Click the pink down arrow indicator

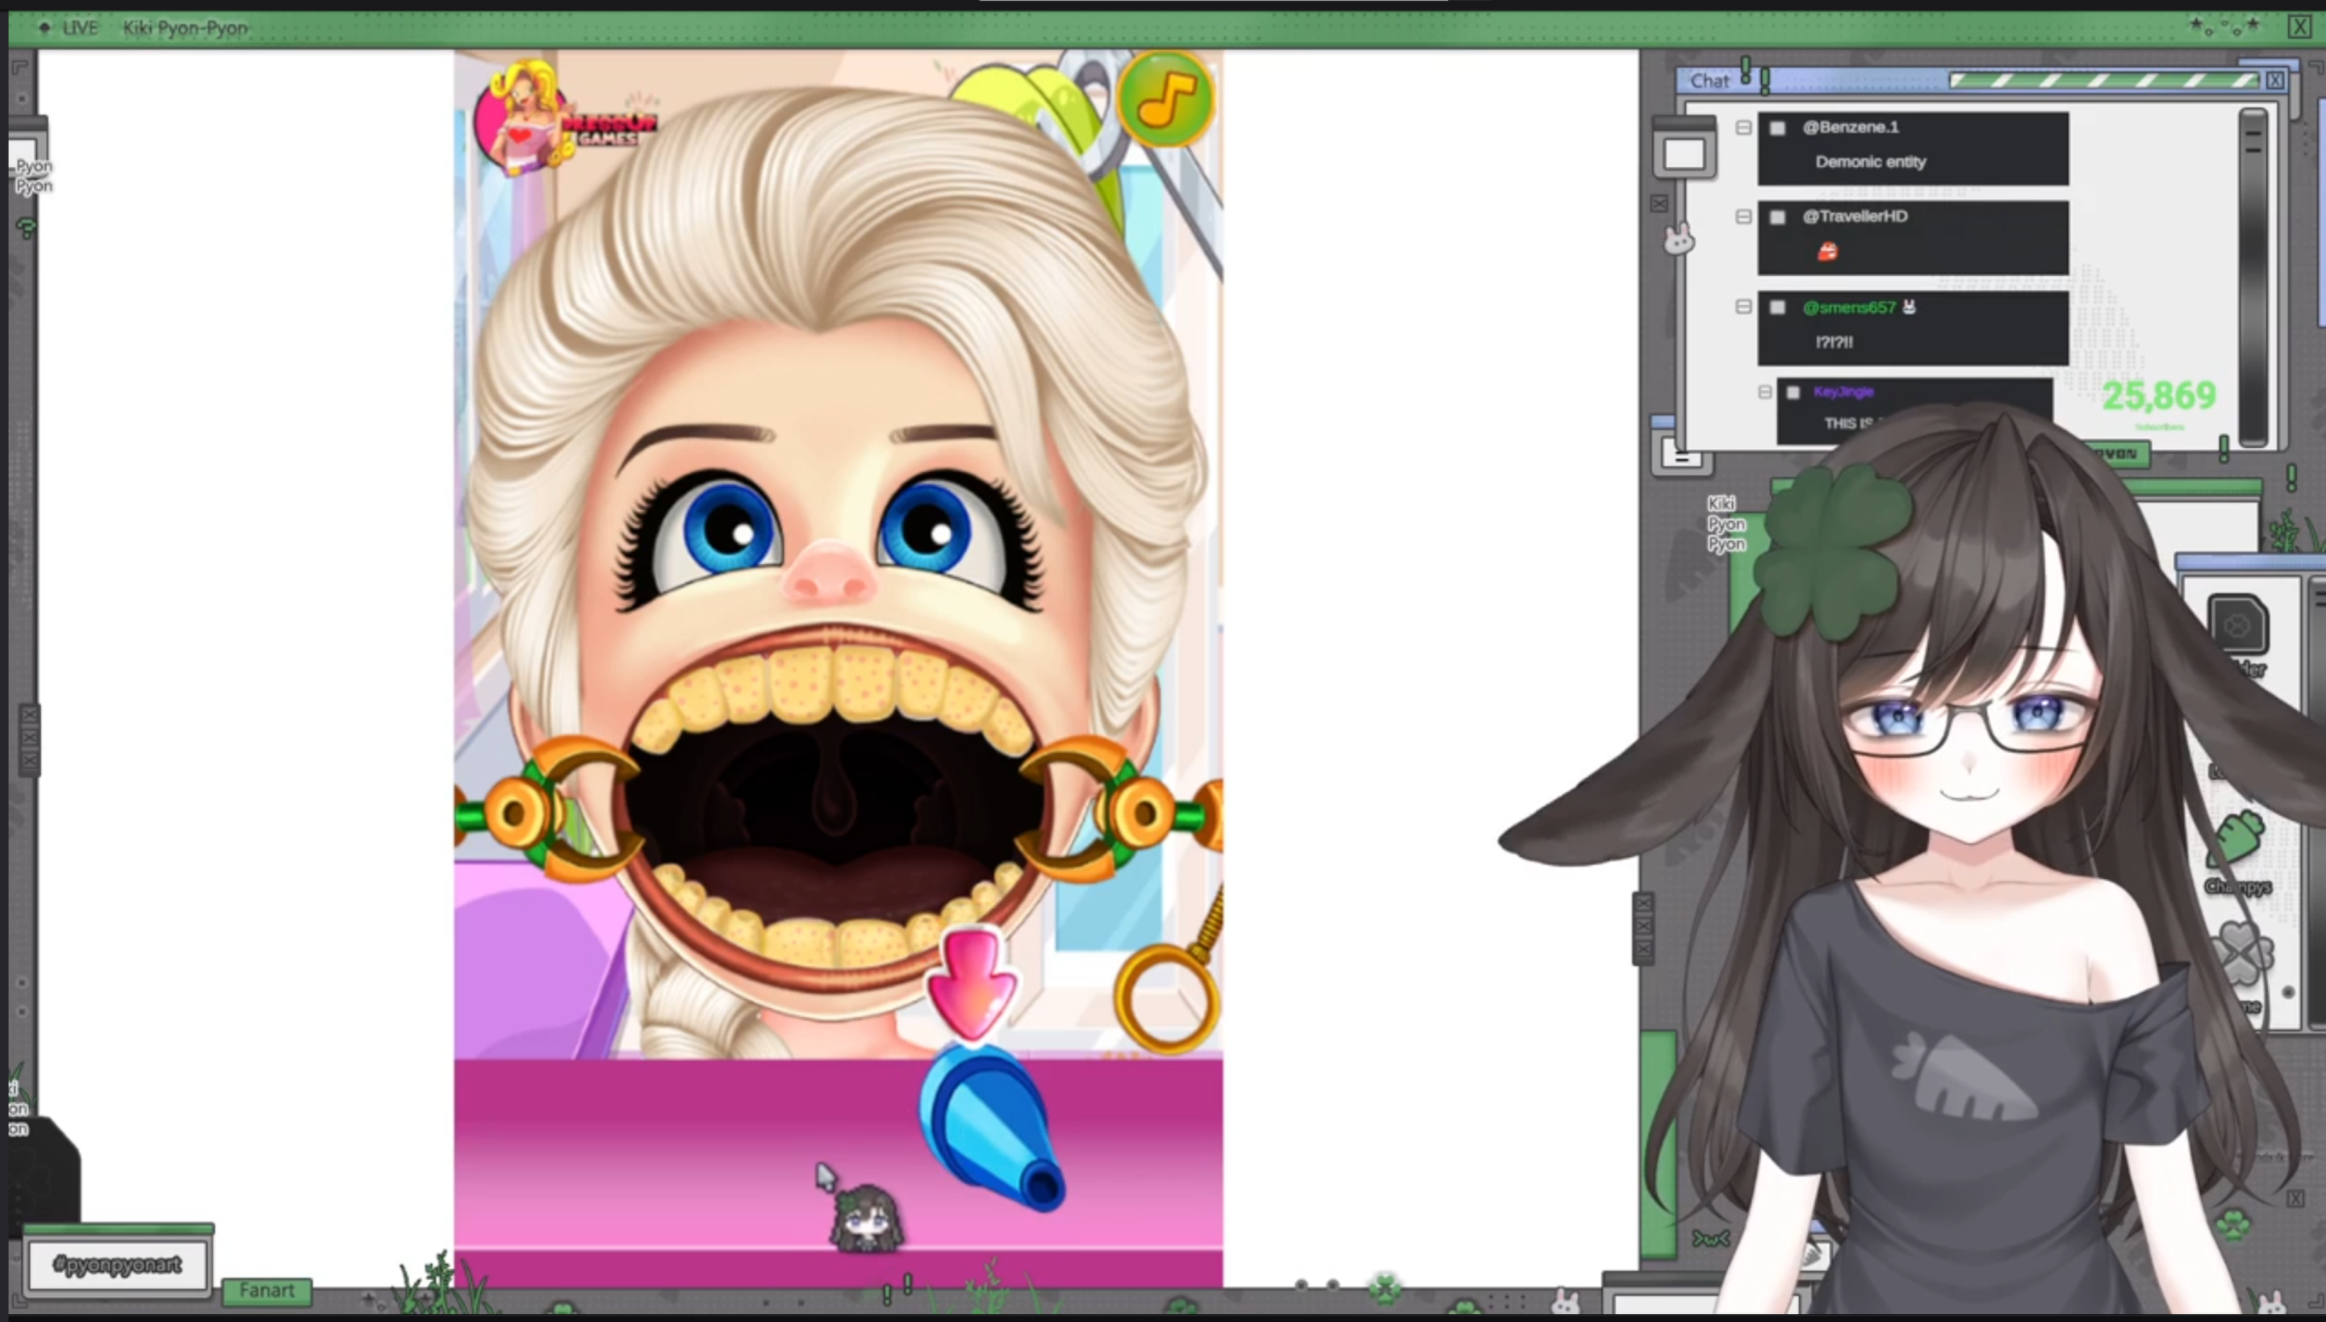click(x=971, y=983)
